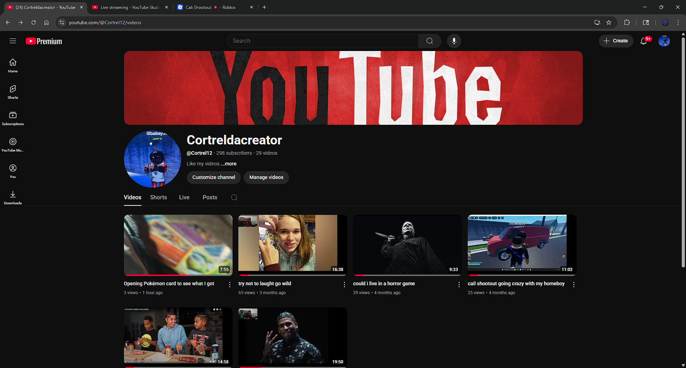Open options menu for Pokémon card video
Viewport: 686px width, 368px height.
pyautogui.click(x=230, y=284)
